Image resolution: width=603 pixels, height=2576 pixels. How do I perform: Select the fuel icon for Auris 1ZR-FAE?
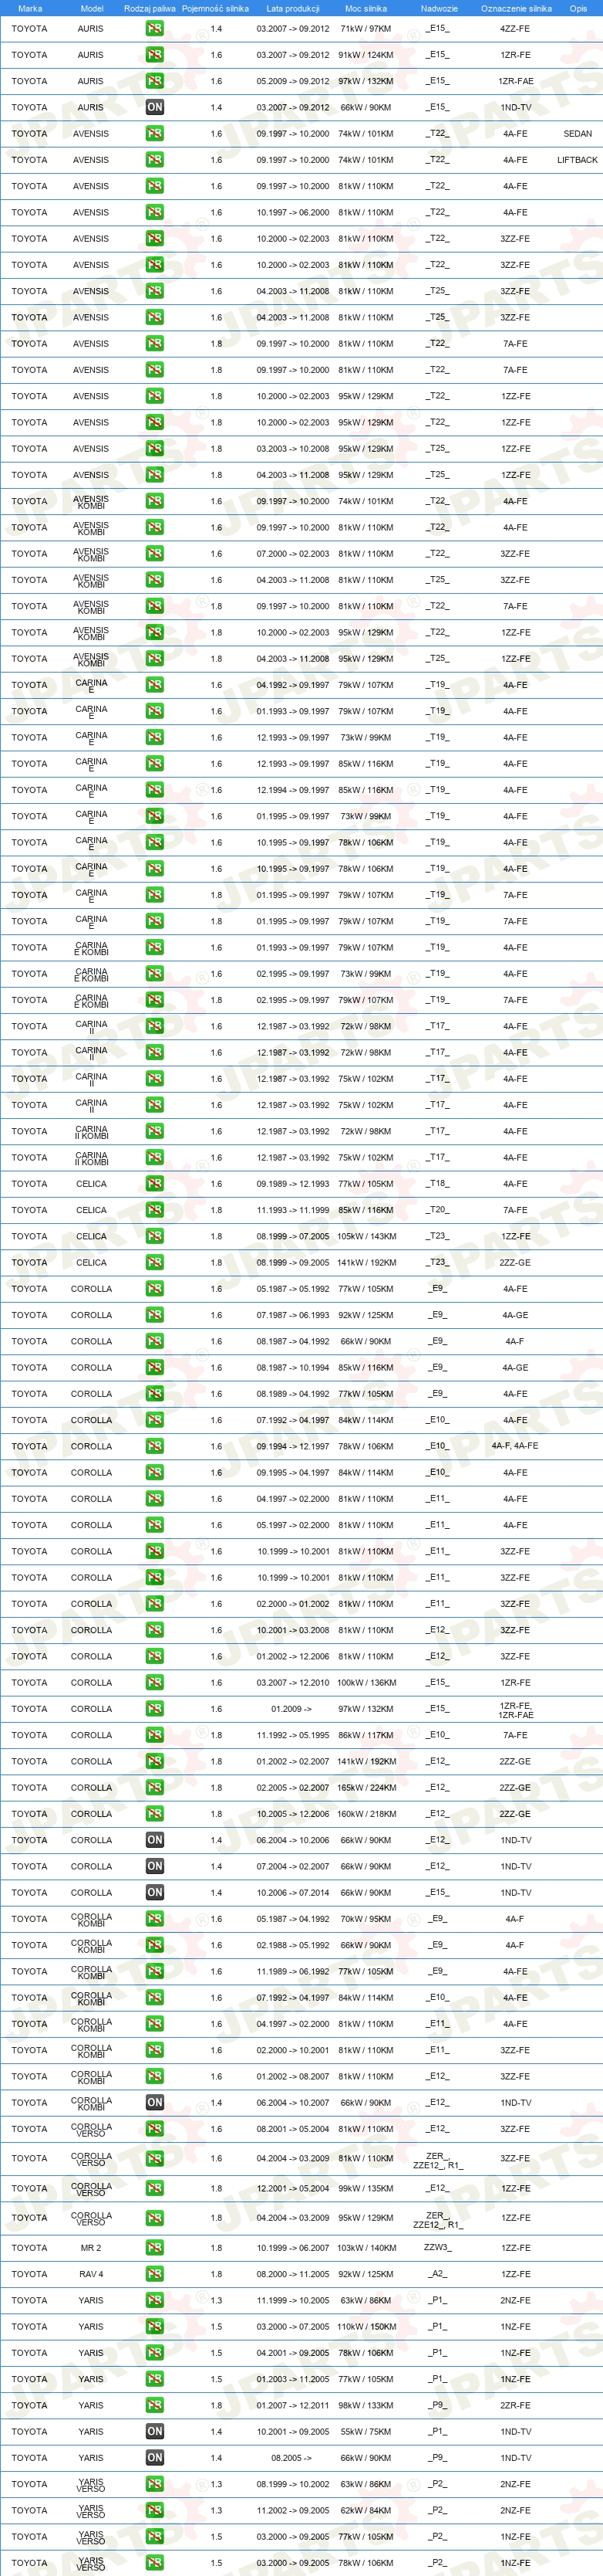coord(155,81)
